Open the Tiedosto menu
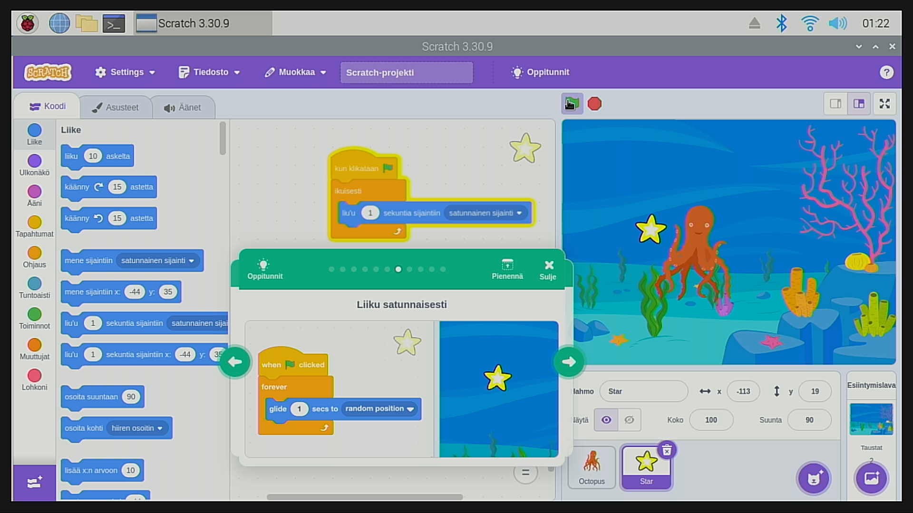 [209, 72]
